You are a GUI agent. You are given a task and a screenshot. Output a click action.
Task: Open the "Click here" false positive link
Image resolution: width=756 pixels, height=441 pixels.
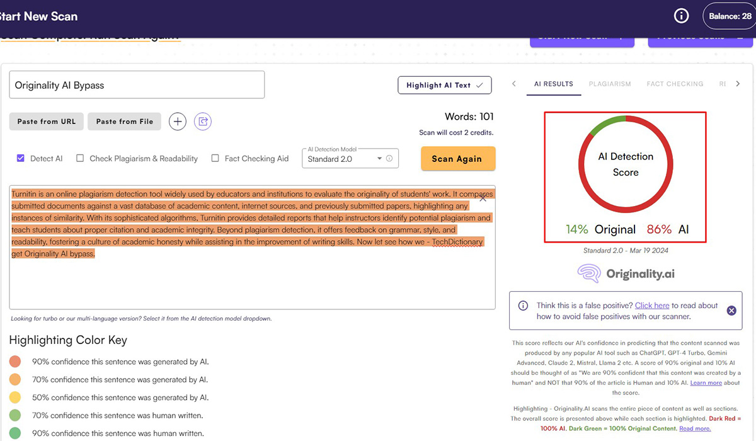(651, 306)
